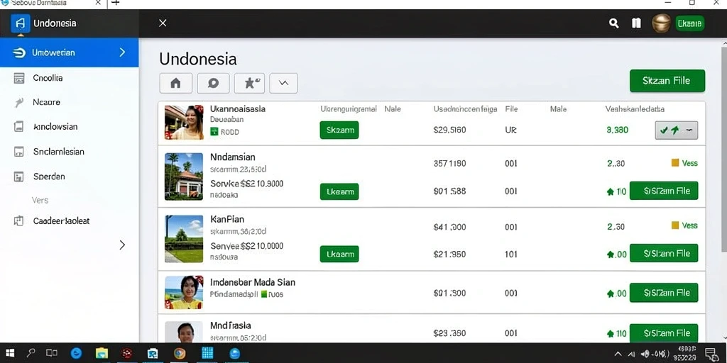Open the user avatar profile

click(661, 23)
